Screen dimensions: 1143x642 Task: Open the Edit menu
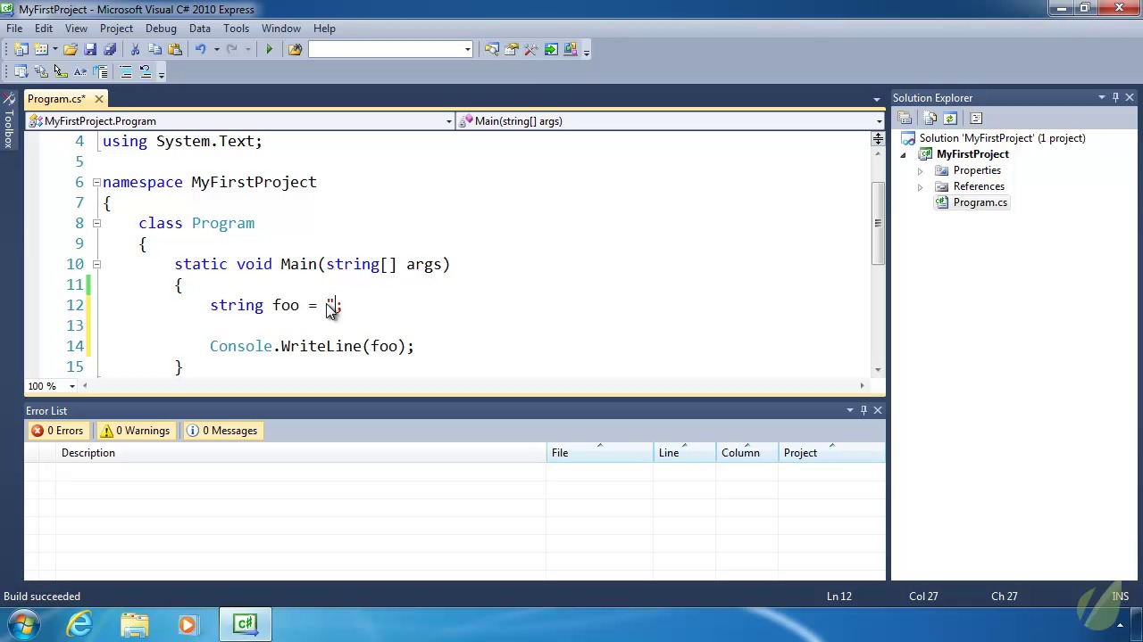[43, 29]
